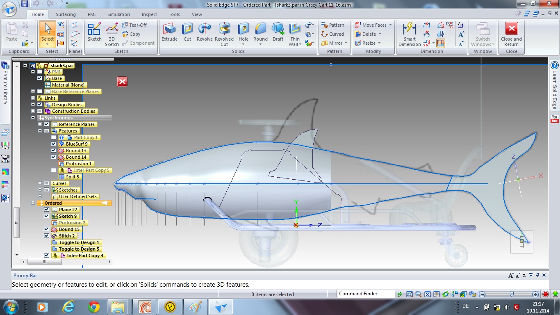560x315 pixels.
Task: Toggle the BlueSurf 9 checkbox
Action: [x=53, y=144]
